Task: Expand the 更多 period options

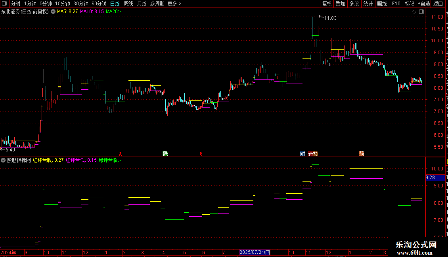Action: click(174, 4)
